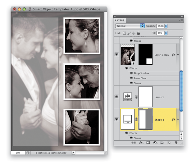The height and width of the screenshot is (162, 195).
Task: Select Layer 1 copy image thumbnail
Action: (128, 54)
